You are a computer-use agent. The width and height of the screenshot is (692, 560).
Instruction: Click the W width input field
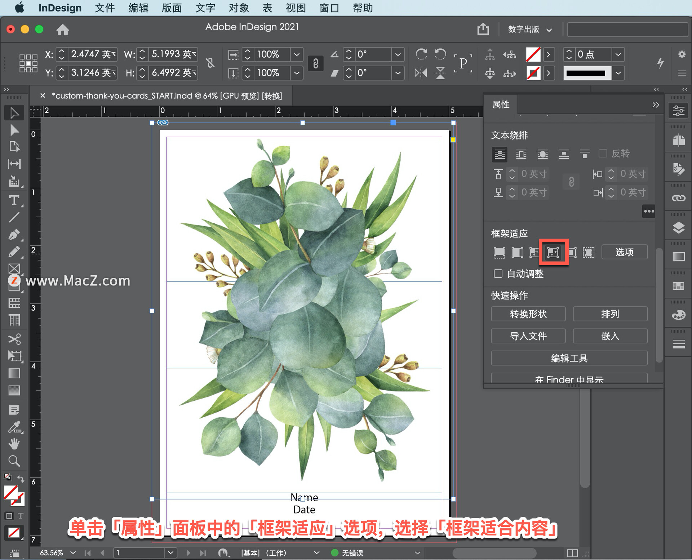(173, 54)
